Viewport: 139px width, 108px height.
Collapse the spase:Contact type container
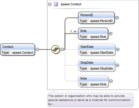(x=50, y=4)
